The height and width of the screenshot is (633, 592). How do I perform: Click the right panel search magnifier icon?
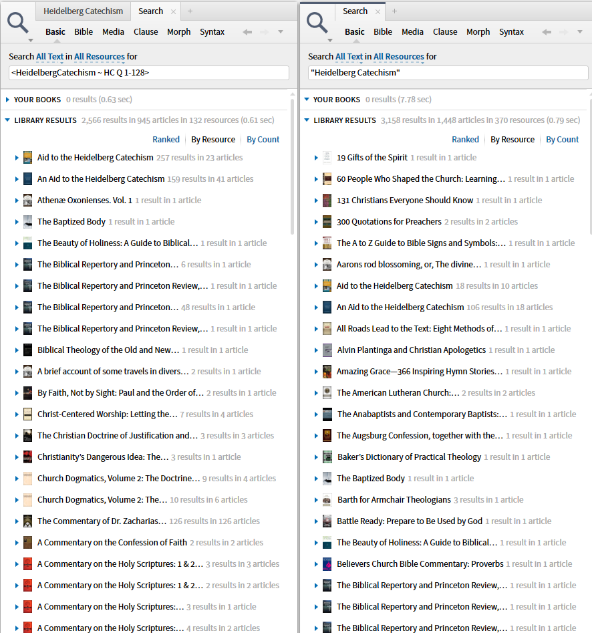coord(317,23)
